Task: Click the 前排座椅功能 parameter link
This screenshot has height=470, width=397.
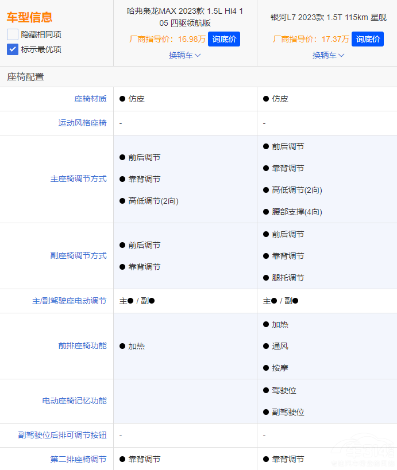Action: coord(82,346)
